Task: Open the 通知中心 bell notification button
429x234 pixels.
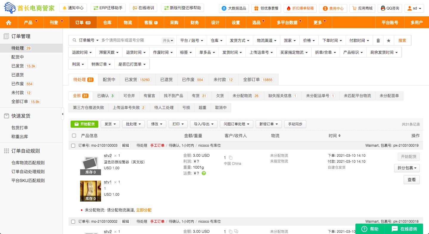Action: tap(73, 8)
